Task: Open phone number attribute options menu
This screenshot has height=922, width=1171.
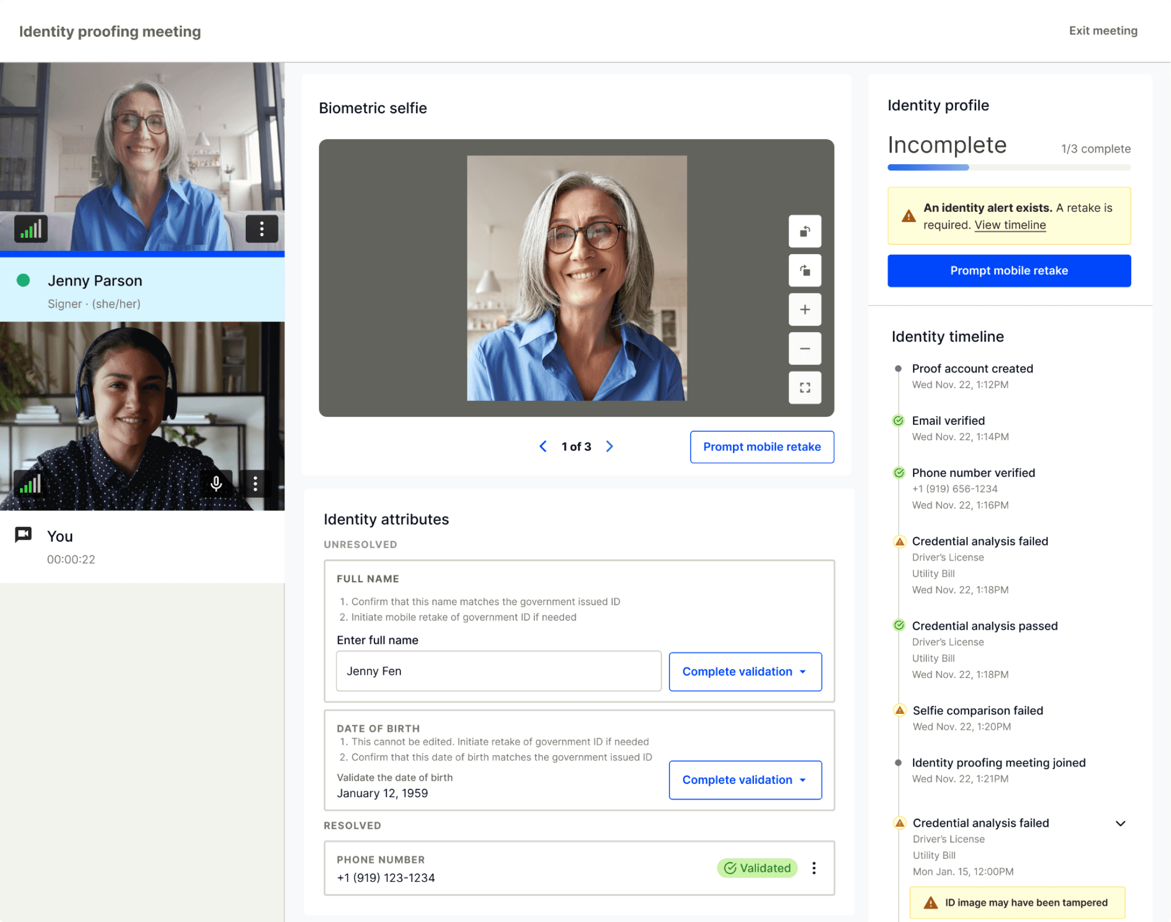Action: point(814,868)
